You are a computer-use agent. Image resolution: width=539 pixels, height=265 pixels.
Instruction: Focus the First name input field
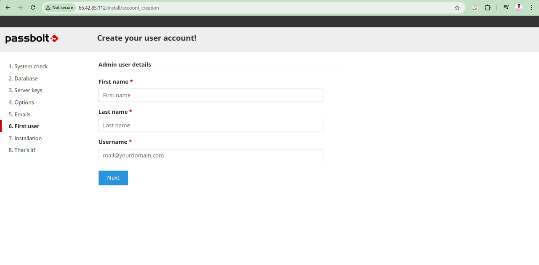coord(211,95)
